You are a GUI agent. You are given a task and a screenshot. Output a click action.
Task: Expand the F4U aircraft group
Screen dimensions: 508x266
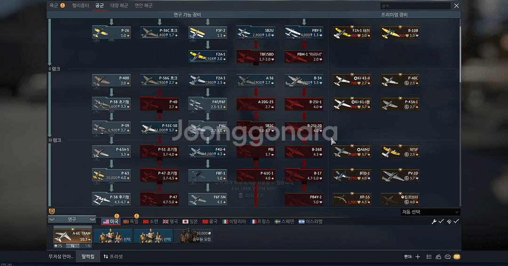208,128
